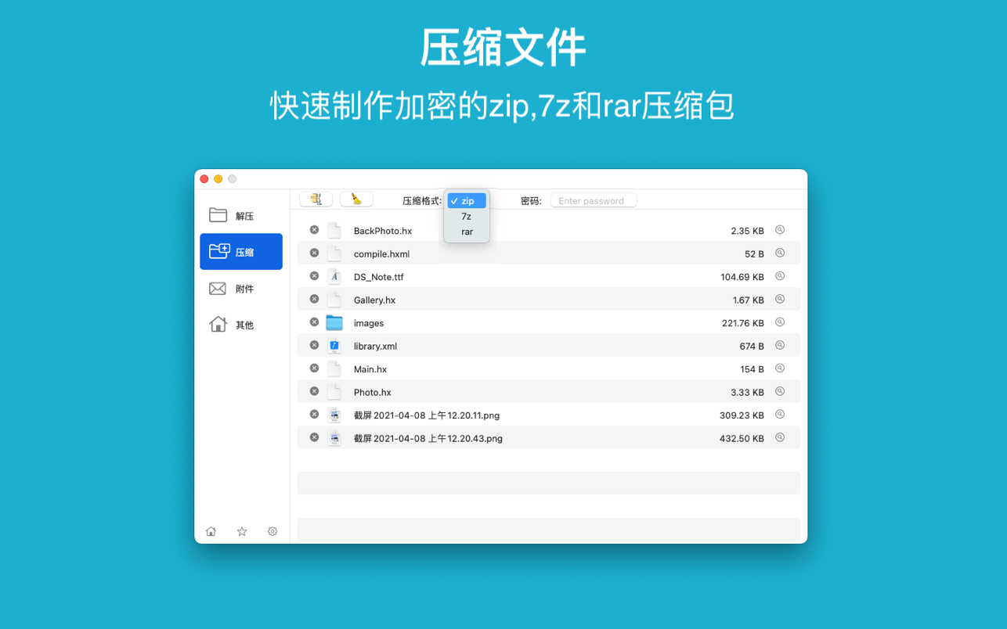Select the Main.hx file name

(370, 369)
